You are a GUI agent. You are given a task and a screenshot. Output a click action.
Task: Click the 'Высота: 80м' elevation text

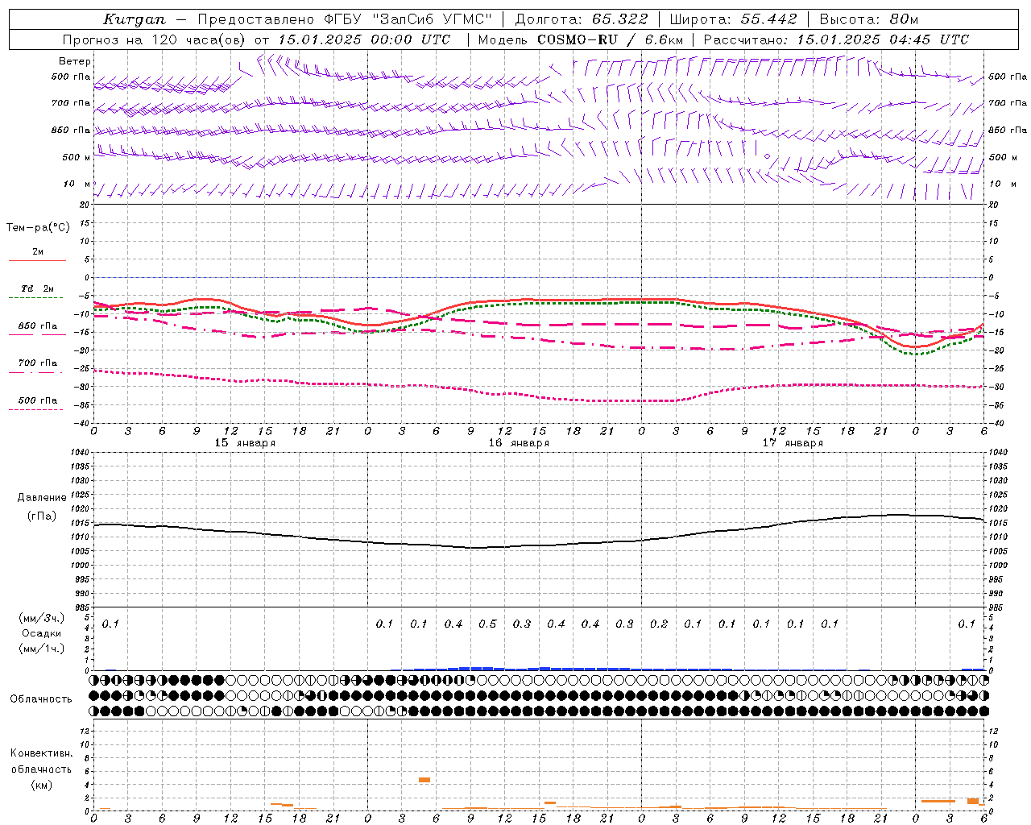(x=869, y=19)
